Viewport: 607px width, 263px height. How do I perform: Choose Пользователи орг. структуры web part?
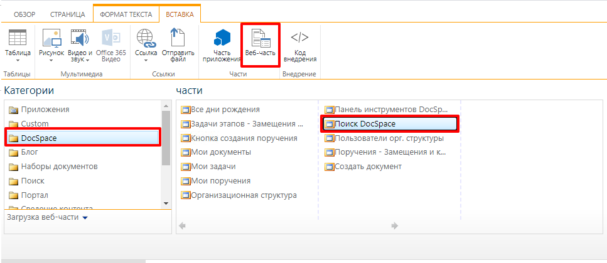coord(384,138)
